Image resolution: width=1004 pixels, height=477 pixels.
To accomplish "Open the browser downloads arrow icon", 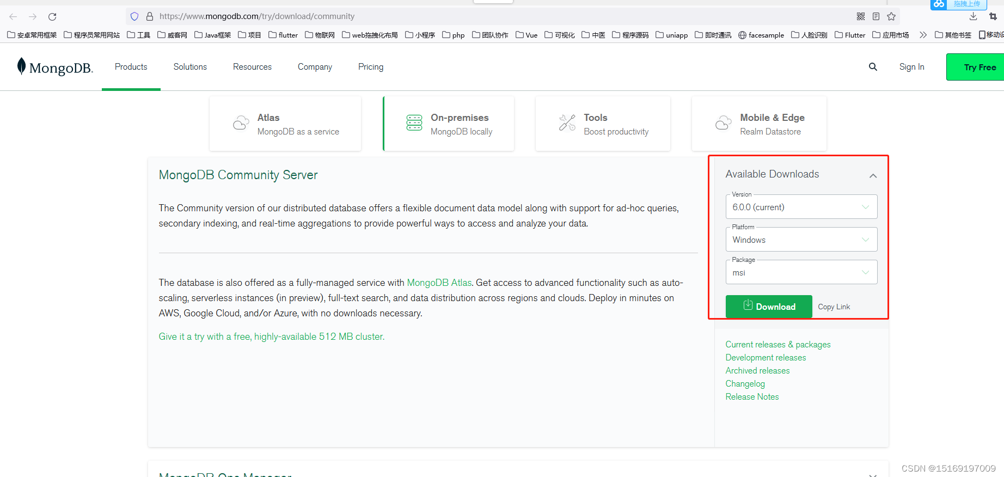I will [974, 16].
